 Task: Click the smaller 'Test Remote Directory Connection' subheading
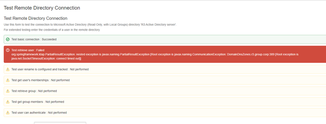click(x=36, y=18)
